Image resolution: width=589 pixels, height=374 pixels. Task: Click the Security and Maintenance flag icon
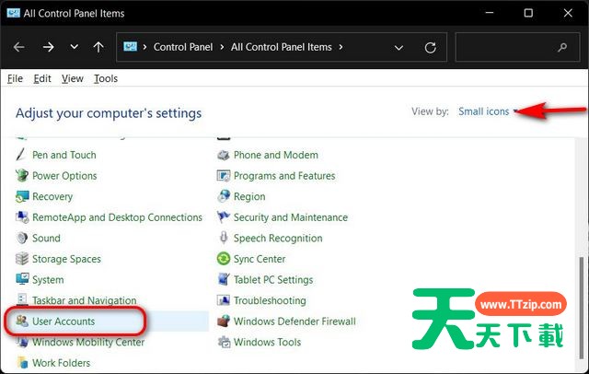tap(223, 217)
